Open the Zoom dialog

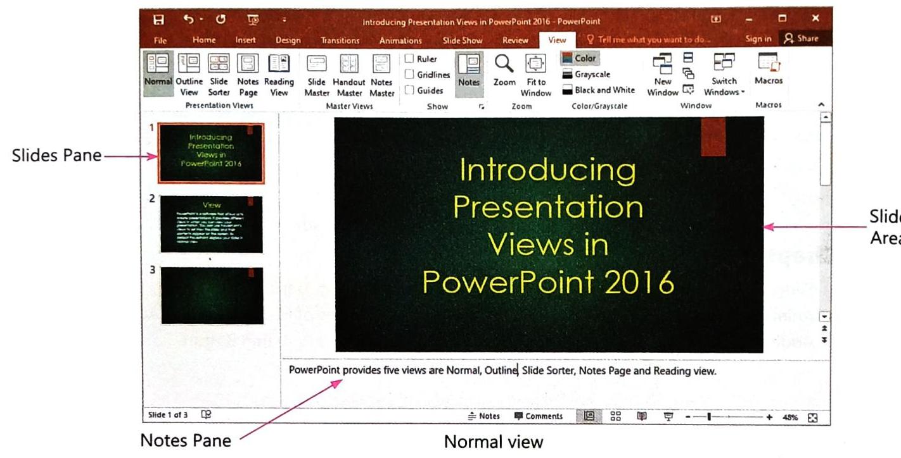504,71
